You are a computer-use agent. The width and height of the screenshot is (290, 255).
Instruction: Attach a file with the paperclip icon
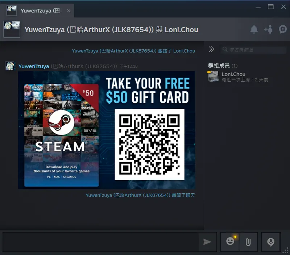click(x=248, y=242)
